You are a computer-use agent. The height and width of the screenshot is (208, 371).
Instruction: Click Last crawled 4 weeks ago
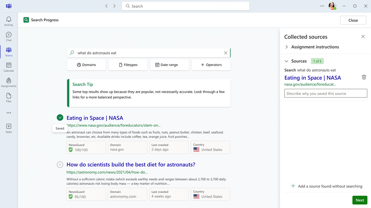coord(169,194)
